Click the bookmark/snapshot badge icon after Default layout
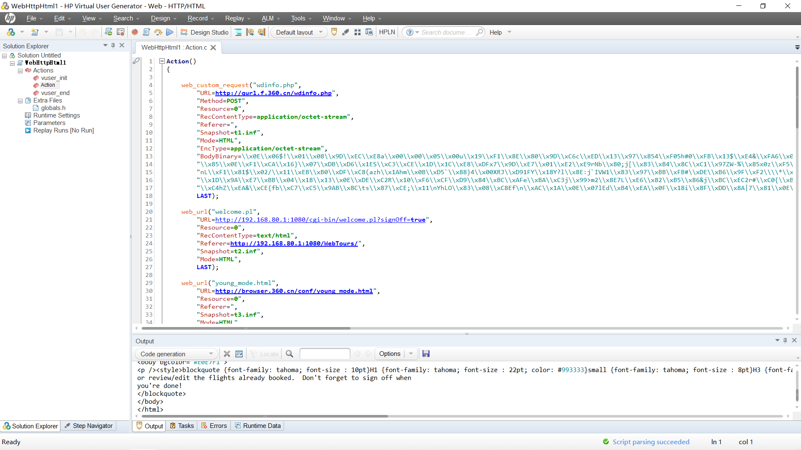801x450 pixels. tap(334, 32)
